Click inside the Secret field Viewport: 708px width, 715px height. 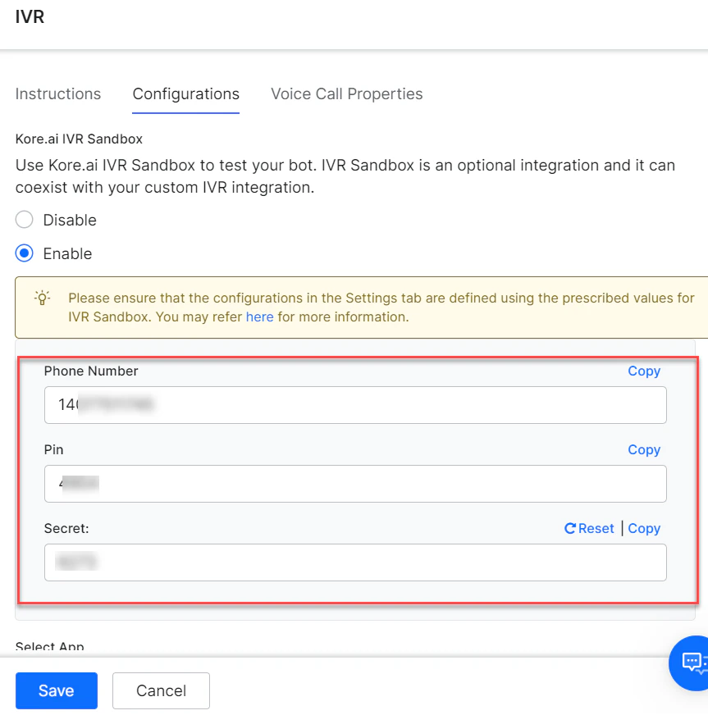pos(354,562)
